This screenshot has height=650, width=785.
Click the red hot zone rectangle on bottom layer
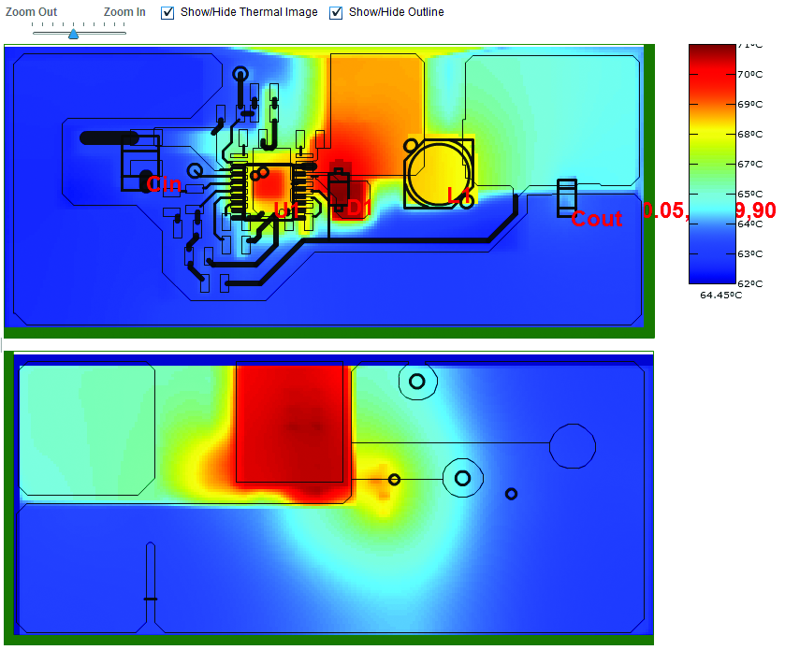(289, 422)
